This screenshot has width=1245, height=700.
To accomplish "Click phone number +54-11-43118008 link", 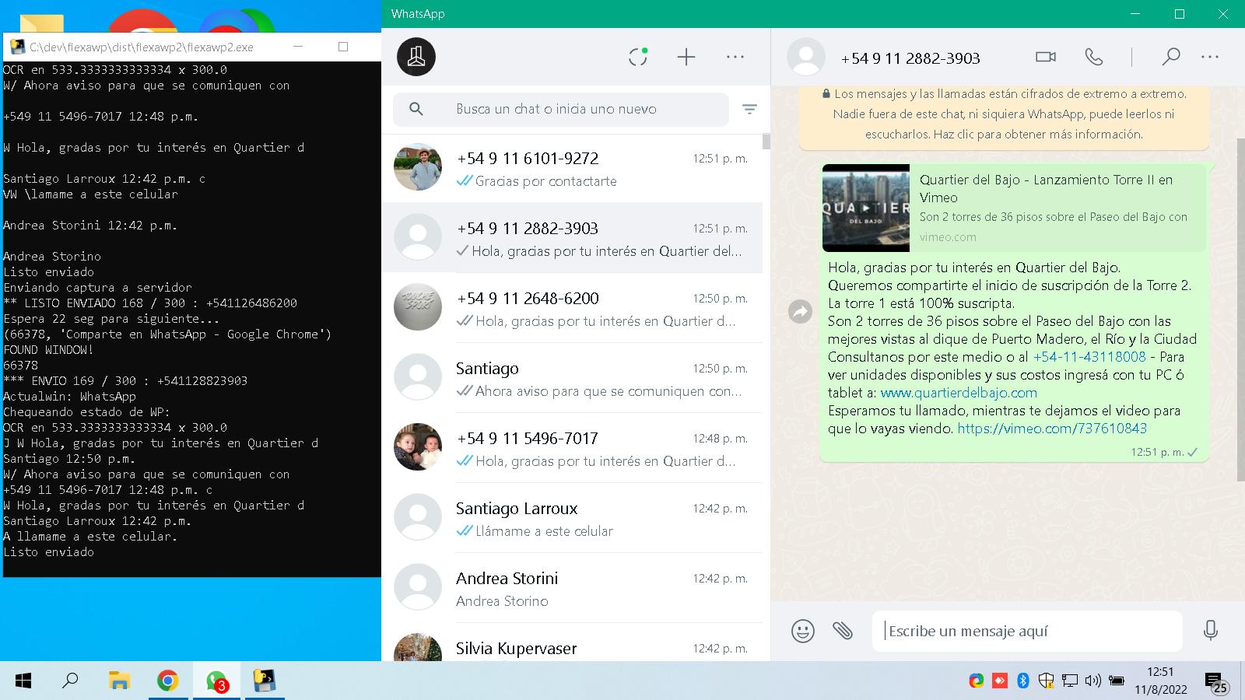I will point(1089,357).
